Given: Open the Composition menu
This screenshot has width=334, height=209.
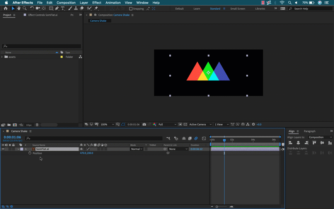Looking at the screenshot, I should (66, 3).
